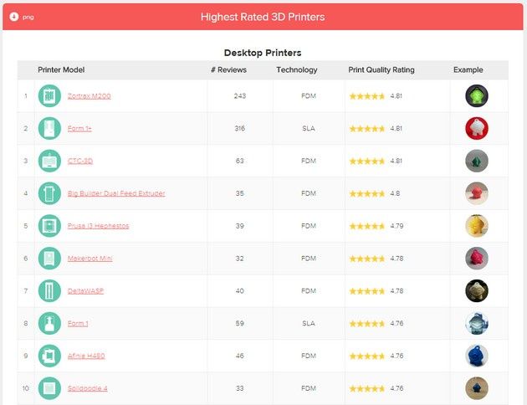Click the Example column header
527x405 pixels.
click(468, 70)
